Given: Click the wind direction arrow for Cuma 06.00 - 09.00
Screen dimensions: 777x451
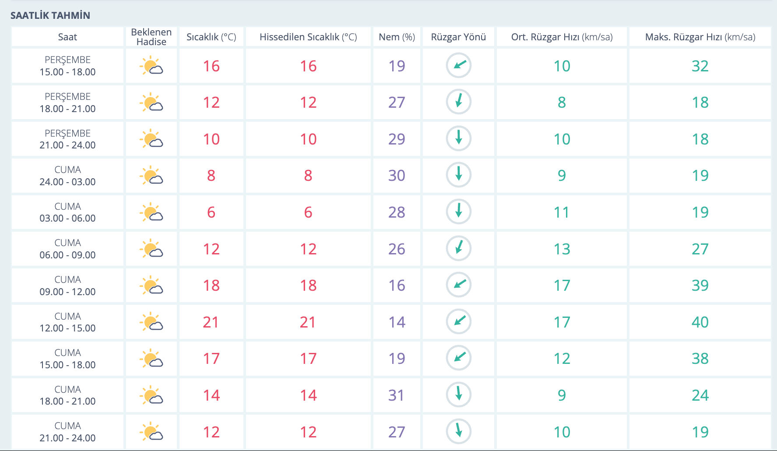Looking at the screenshot, I should click(x=458, y=248).
